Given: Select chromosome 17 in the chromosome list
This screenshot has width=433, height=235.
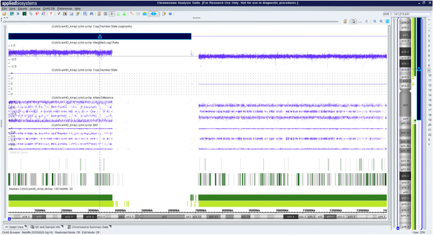Looking at the screenshot, I should [x=429, y=110].
